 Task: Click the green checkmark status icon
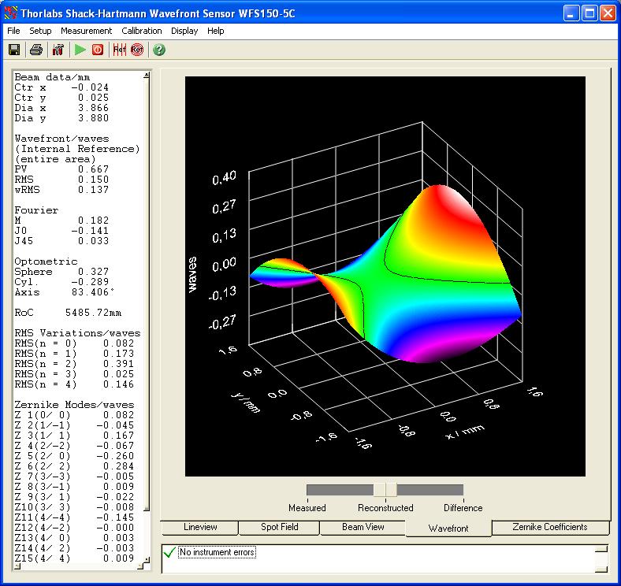click(x=169, y=552)
